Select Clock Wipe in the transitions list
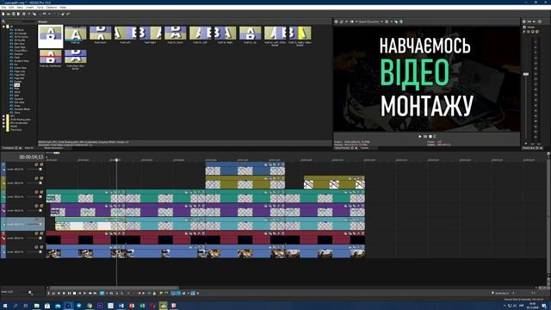The image size is (551, 310). click(20, 47)
